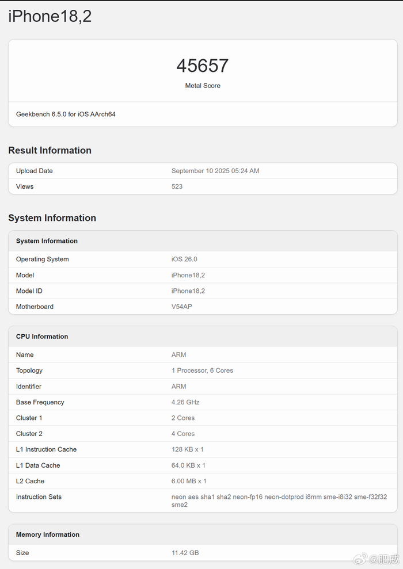Select September 10 2025 05:24 AM value
The height and width of the screenshot is (569, 403).
coord(215,171)
